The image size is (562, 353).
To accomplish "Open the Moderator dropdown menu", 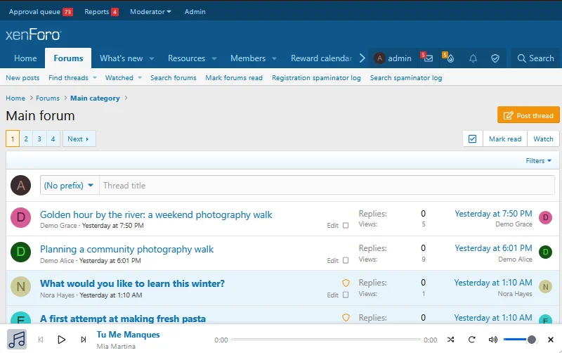I will (x=150, y=11).
